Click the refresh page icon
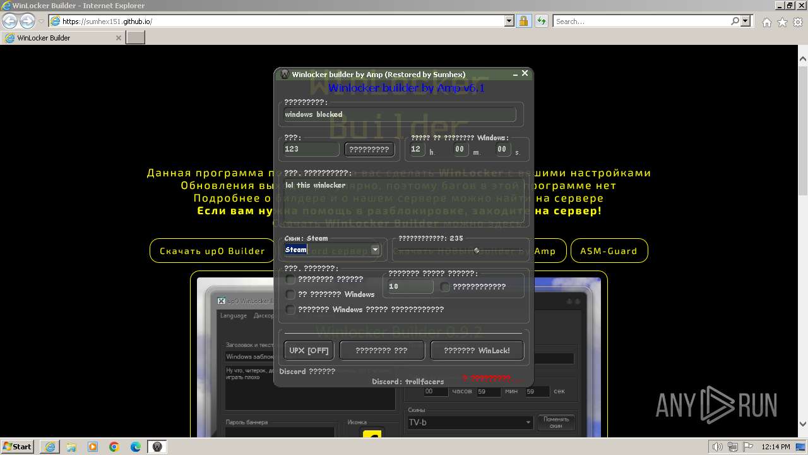Image resolution: width=808 pixels, height=455 pixels. (x=541, y=21)
